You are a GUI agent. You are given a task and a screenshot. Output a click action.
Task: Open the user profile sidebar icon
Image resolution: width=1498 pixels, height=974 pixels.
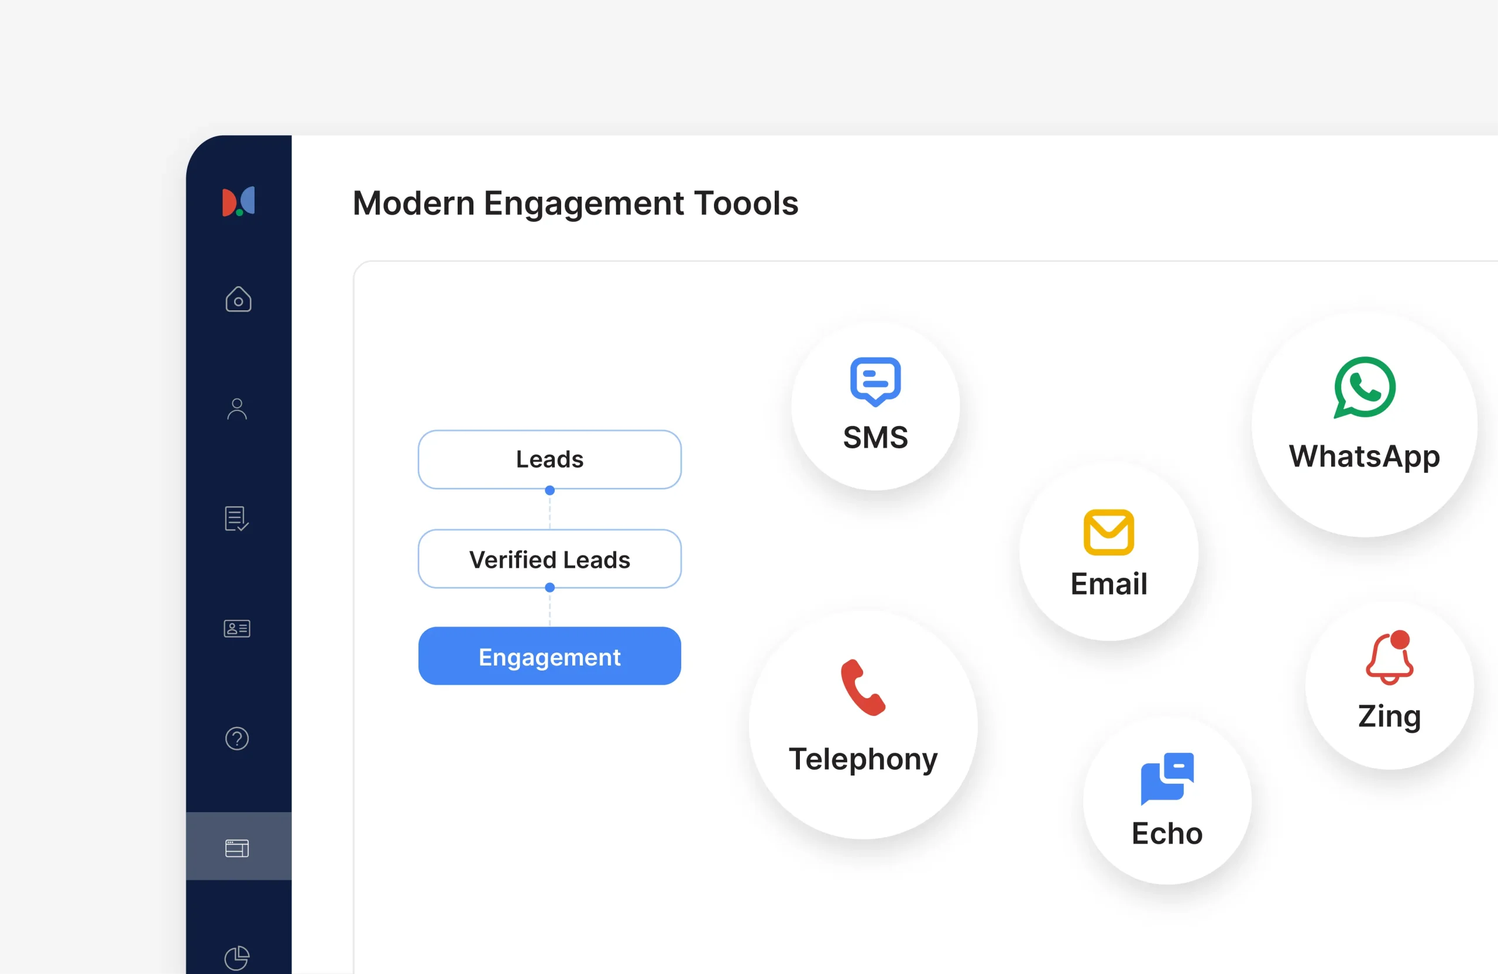[x=238, y=409]
